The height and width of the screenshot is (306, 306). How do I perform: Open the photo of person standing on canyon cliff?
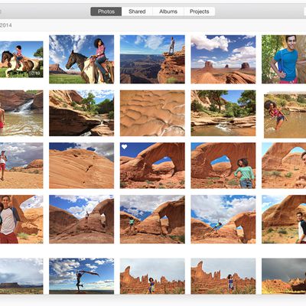coord(152,59)
